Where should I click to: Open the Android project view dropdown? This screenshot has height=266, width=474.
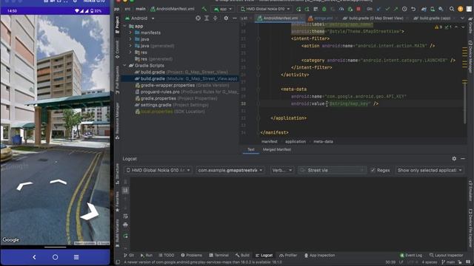[140, 18]
